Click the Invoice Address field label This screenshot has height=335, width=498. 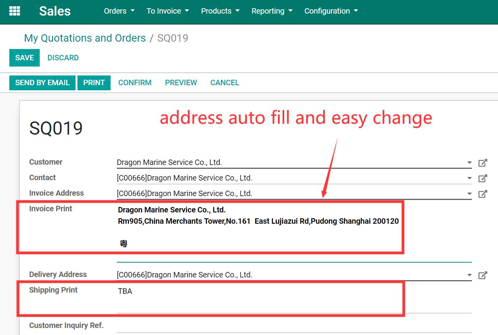(56, 193)
